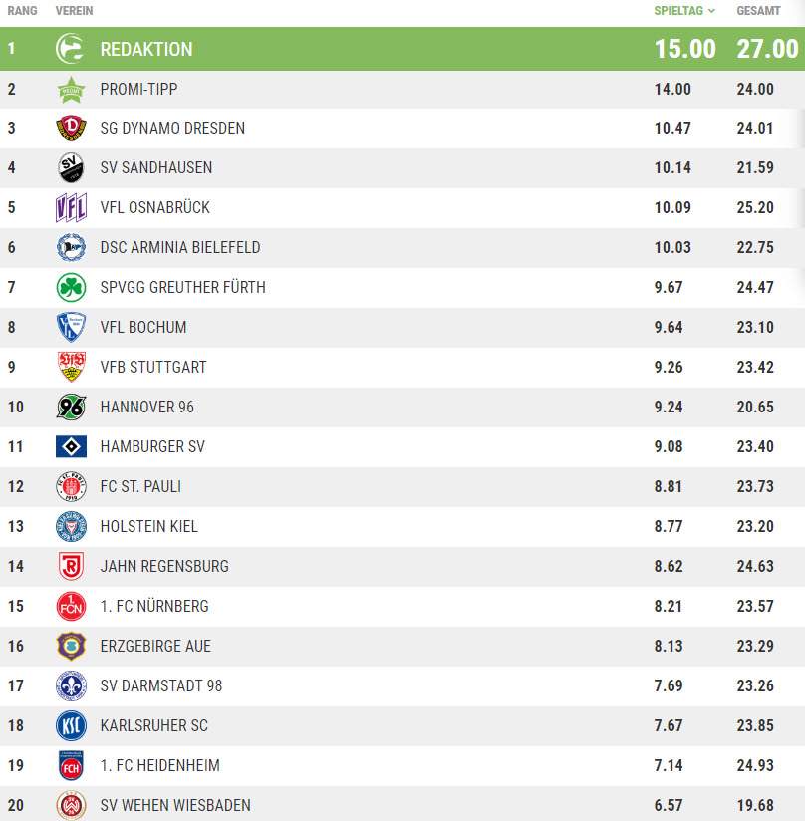Click the Hamburger SV diamond logo
This screenshot has height=821, width=805.
[x=71, y=446]
